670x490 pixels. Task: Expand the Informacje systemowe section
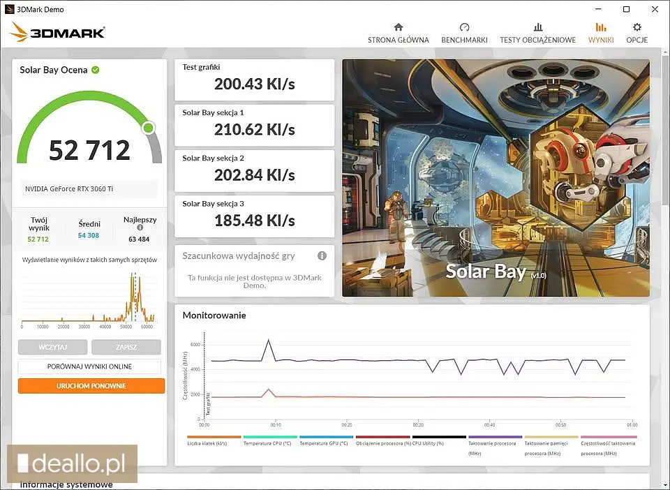coord(66,484)
